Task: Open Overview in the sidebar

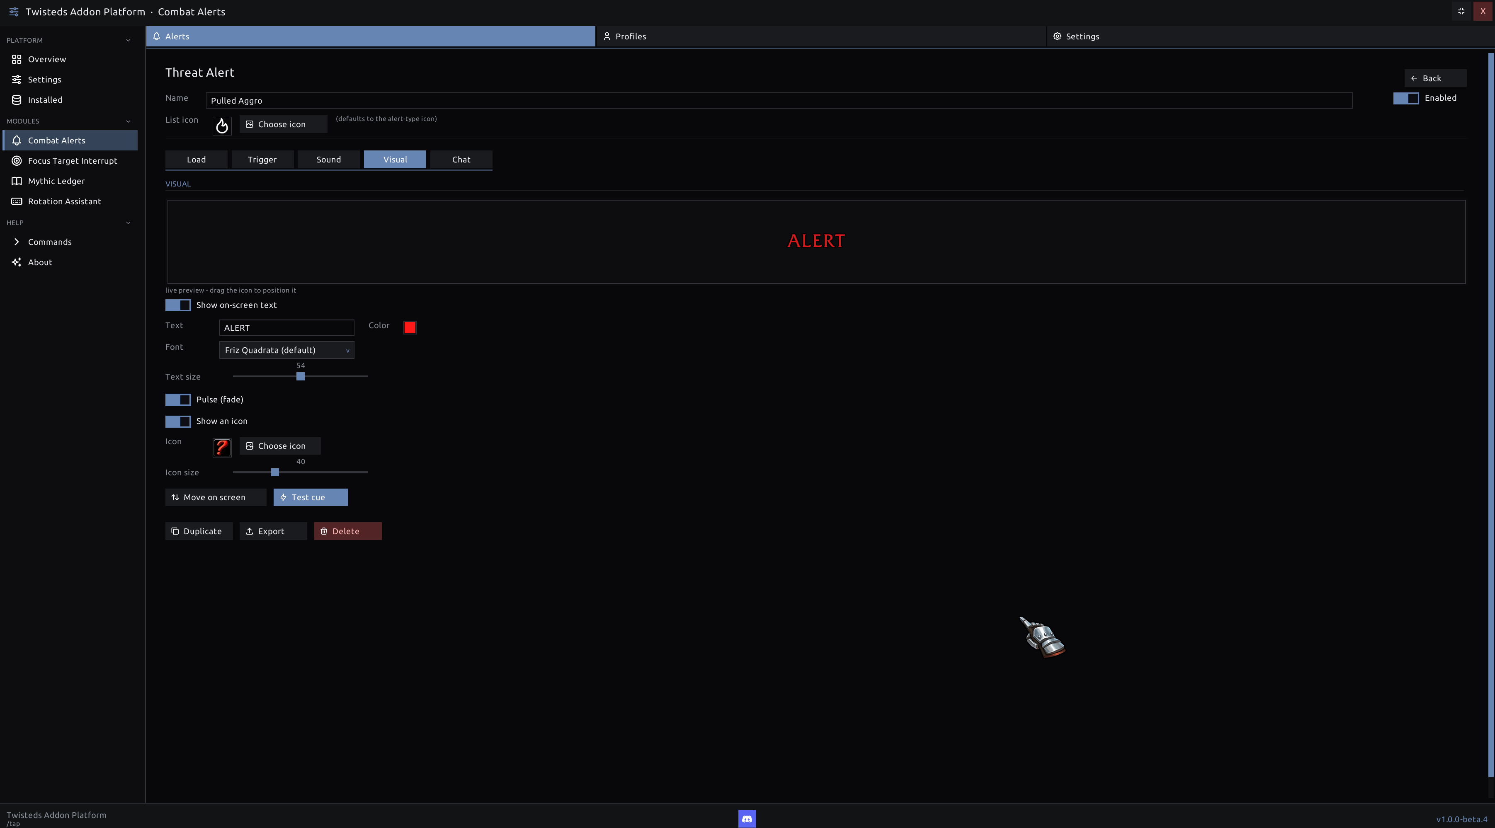Action: click(x=70, y=59)
